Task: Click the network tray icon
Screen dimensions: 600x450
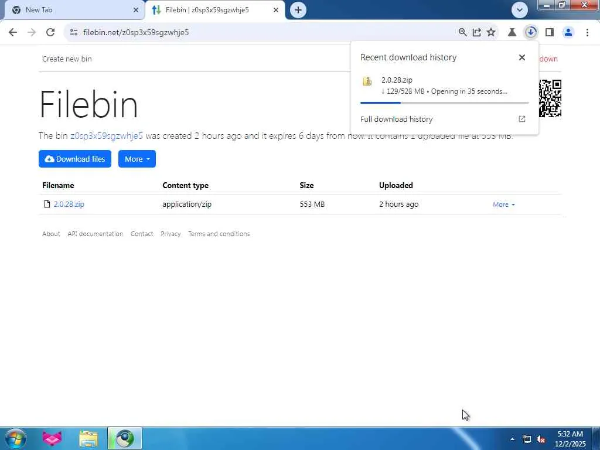Action: 527,439
